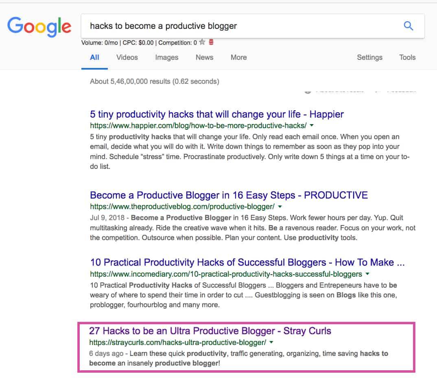This screenshot has height=378, width=437.
Task: Expand dropdown arrow after straycurls.com URL
Action: click(x=271, y=342)
